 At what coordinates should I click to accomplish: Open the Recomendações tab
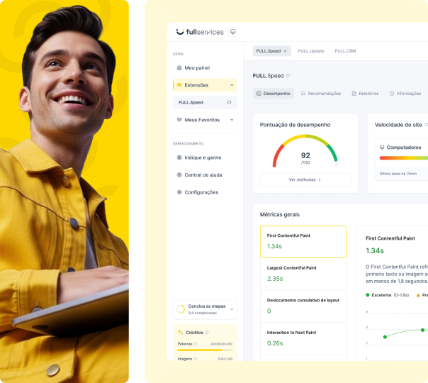click(320, 94)
